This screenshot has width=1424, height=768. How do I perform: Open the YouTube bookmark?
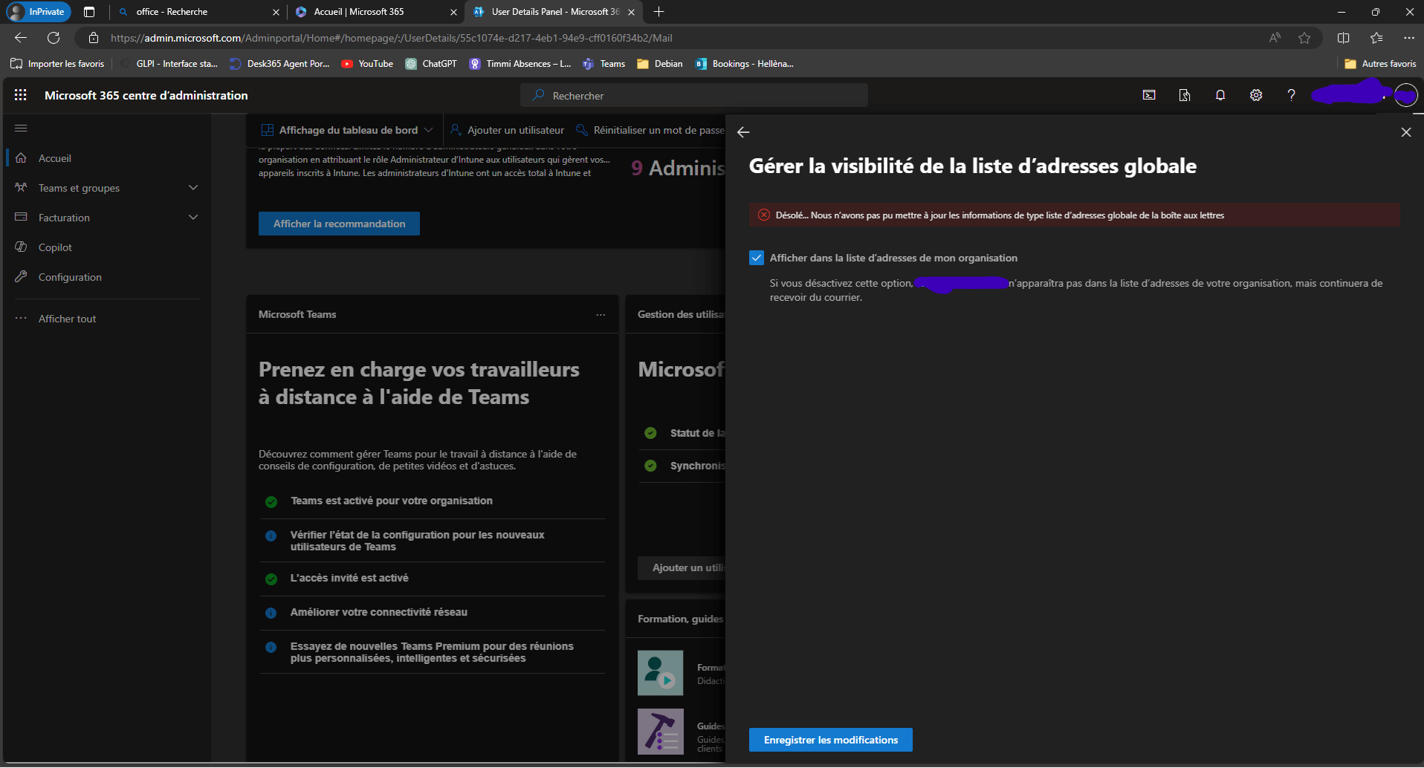pos(367,64)
